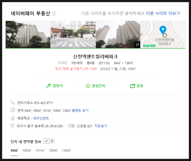Click the 공유 share icon
This screenshot has width=191, height=161.
point(133,86)
